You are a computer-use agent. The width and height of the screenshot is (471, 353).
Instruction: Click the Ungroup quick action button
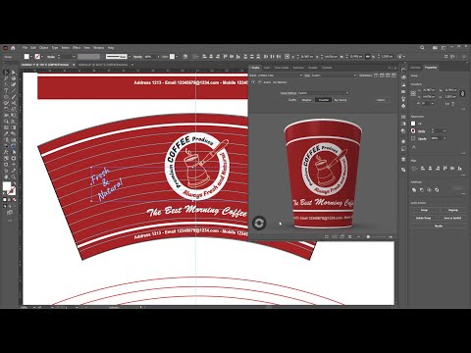click(453, 210)
